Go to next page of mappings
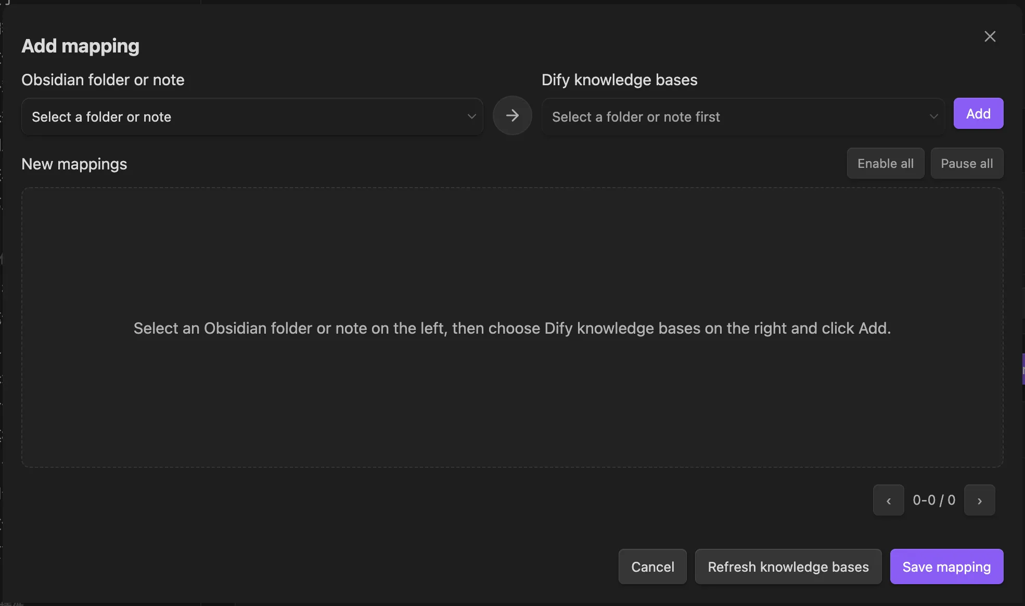1025x606 pixels. point(980,500)
